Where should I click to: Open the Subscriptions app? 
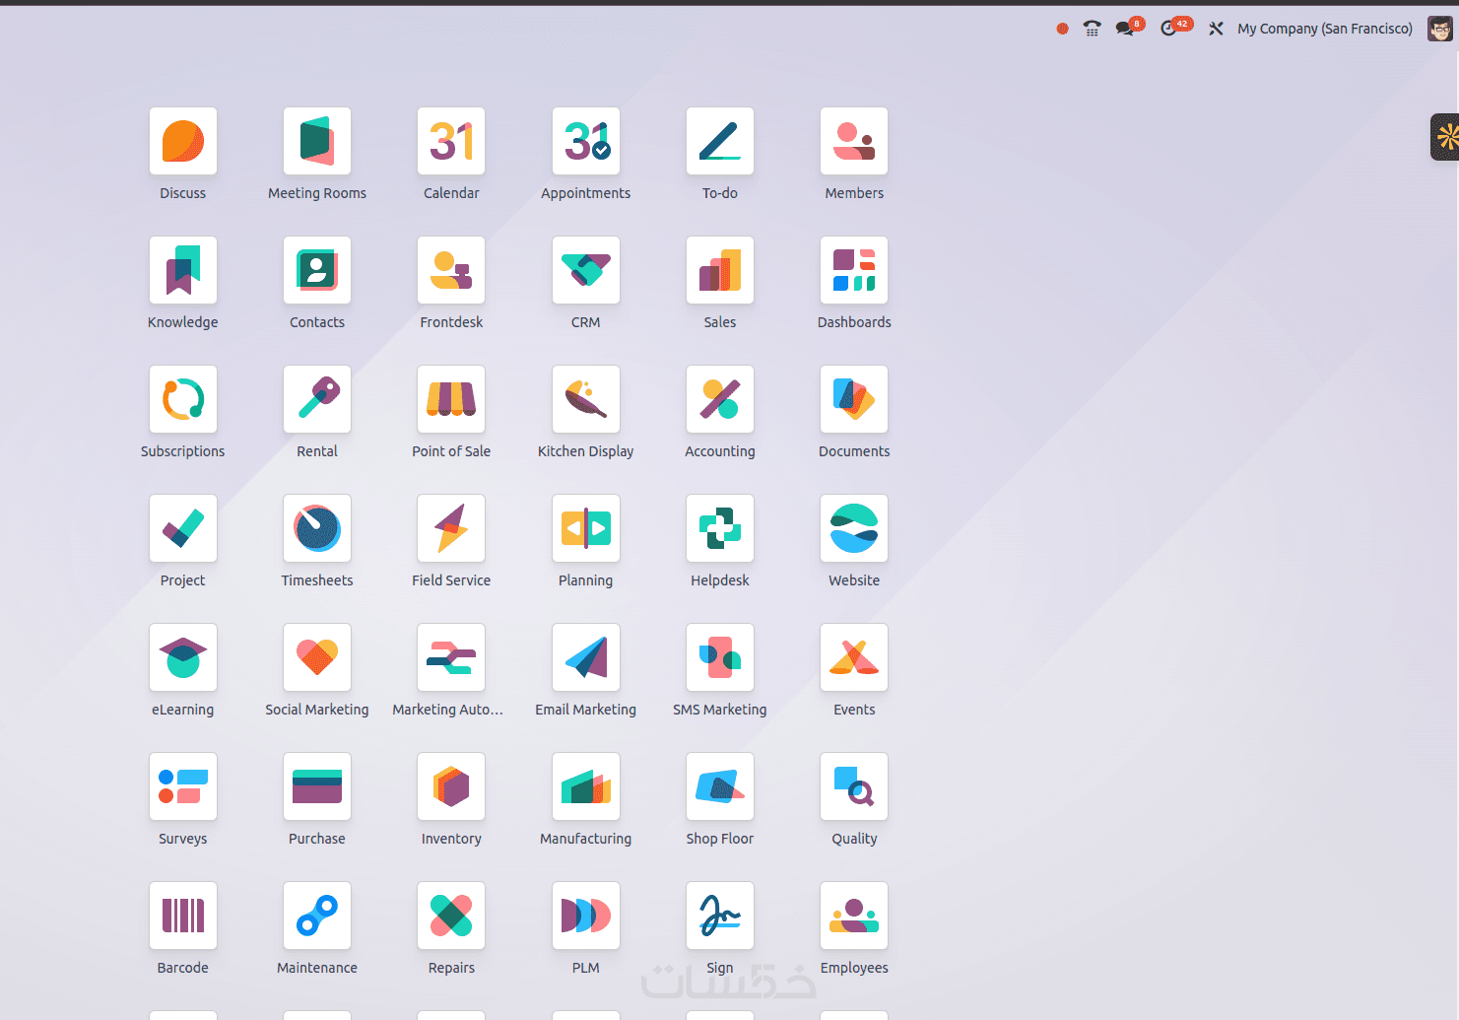[x=183, y=399]
